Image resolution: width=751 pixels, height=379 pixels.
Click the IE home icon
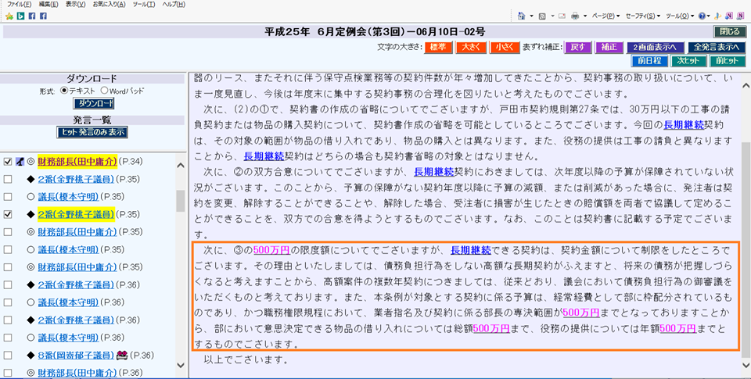[522, 16]
